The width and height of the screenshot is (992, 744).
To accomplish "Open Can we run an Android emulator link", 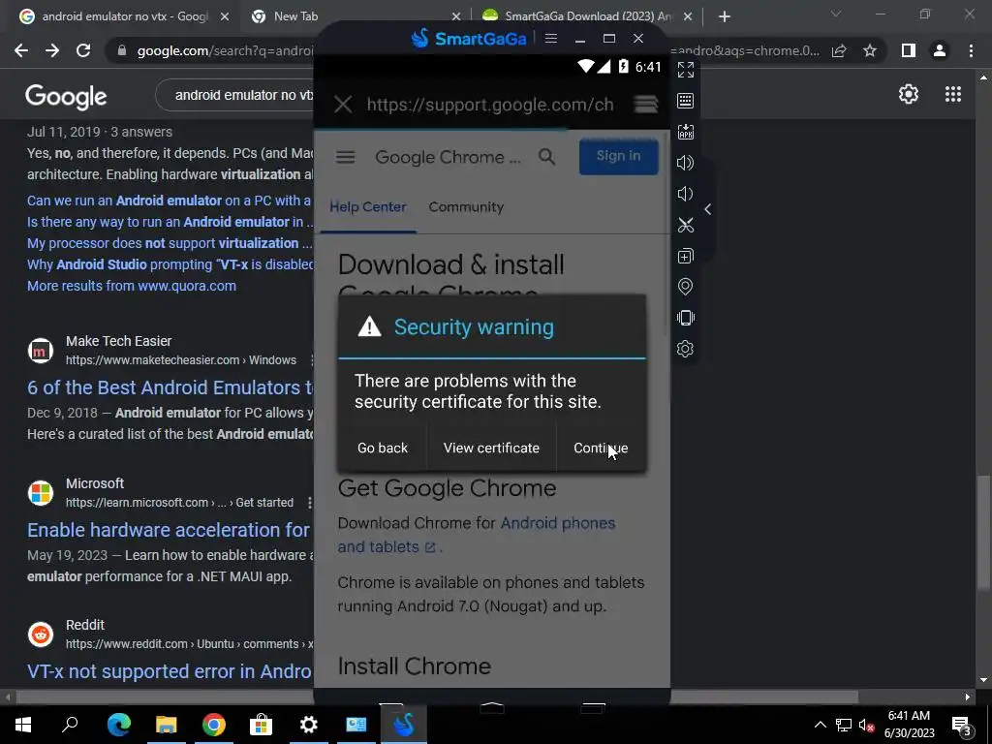I will coord(169,201).
